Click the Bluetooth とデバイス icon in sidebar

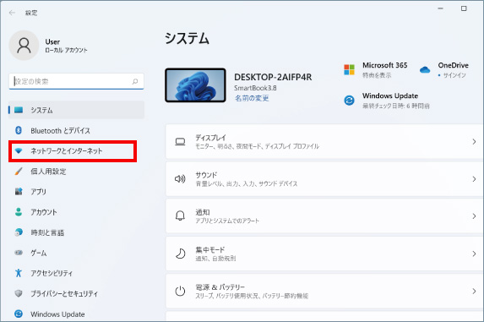coord(19,130)
